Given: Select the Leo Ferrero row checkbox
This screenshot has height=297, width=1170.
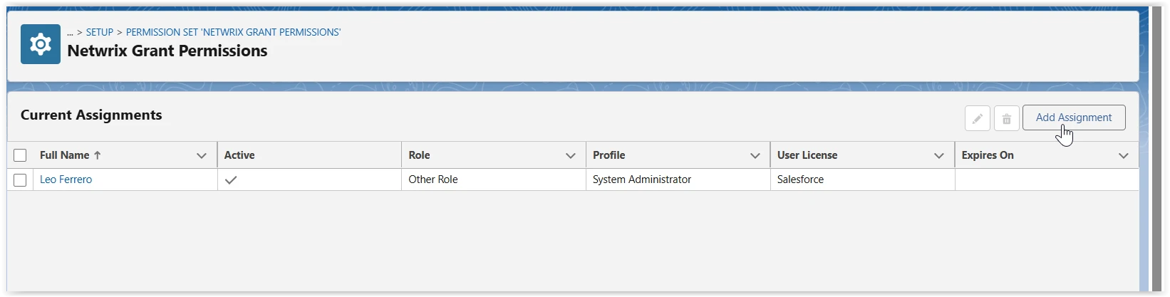Looking at the screenshot, I should (20, 180).
